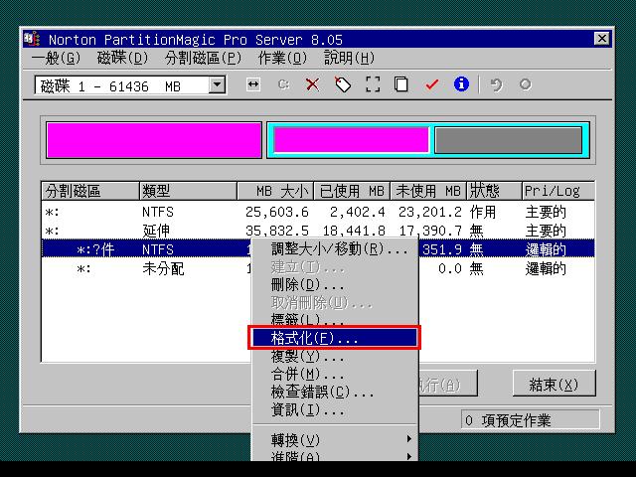Screen dimensions: 636x477
Task: Select the magenta logical partition block
Action: pyautogui.click(x=351, y=140)
